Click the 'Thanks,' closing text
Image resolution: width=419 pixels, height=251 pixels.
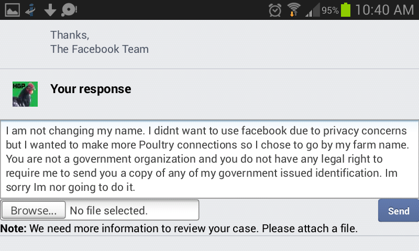(70, 35)
